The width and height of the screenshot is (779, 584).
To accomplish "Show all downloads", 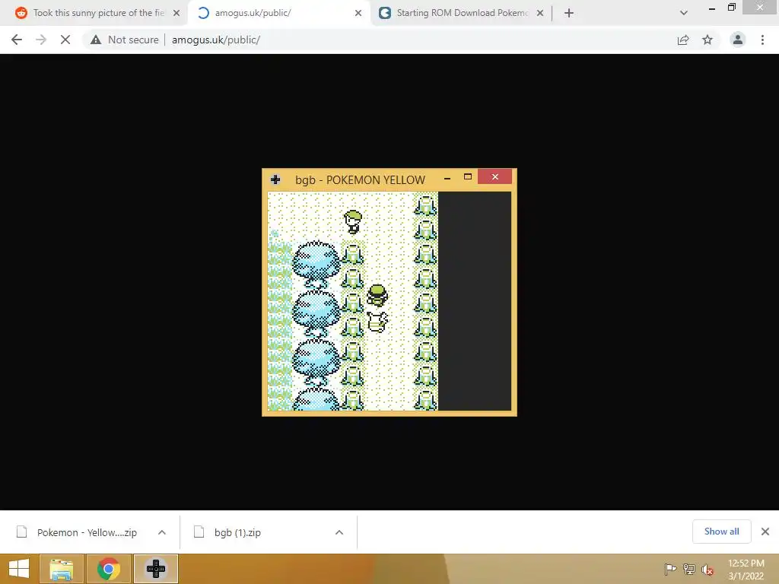I will [721, 532].
